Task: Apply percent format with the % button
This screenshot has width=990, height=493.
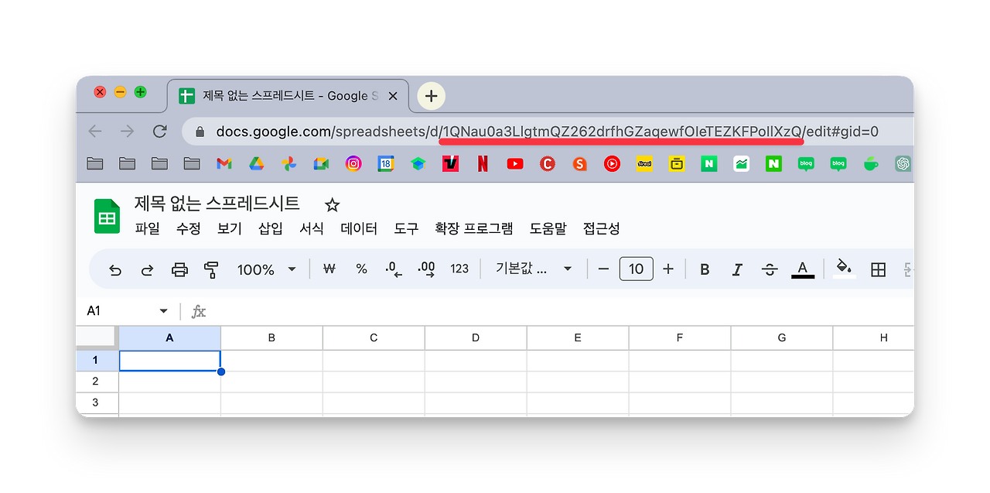Action: tap(361, 269)
